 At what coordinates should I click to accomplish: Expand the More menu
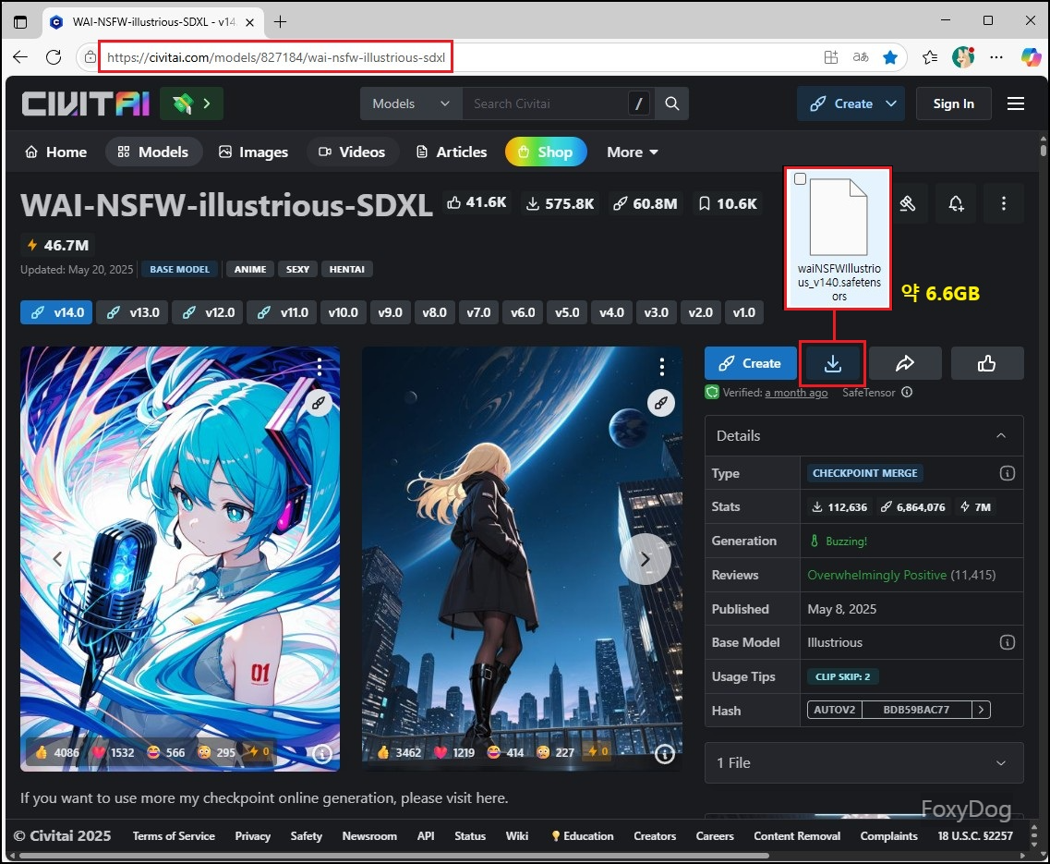tap(633, 152)
